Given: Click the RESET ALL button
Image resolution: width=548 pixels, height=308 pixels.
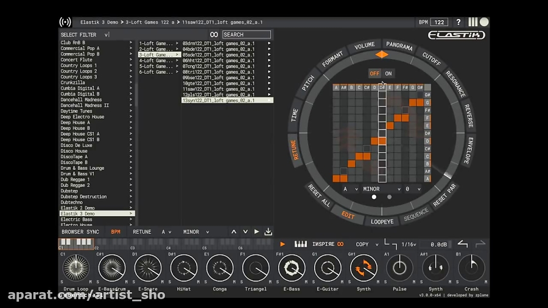Looking at the screenshot, I should pos(318,195).
